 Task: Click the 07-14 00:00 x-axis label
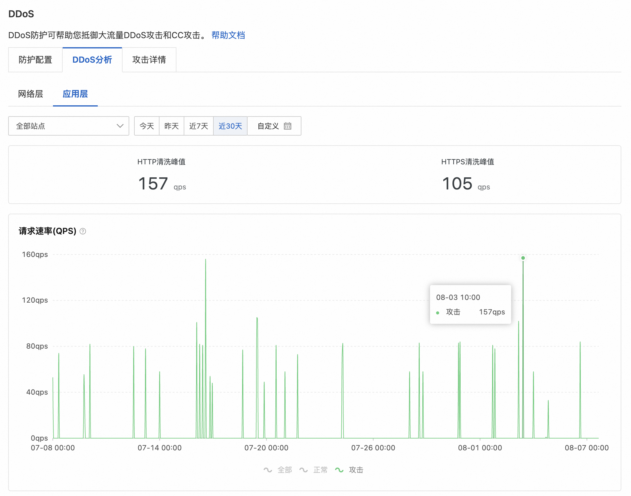click(159, 448)
